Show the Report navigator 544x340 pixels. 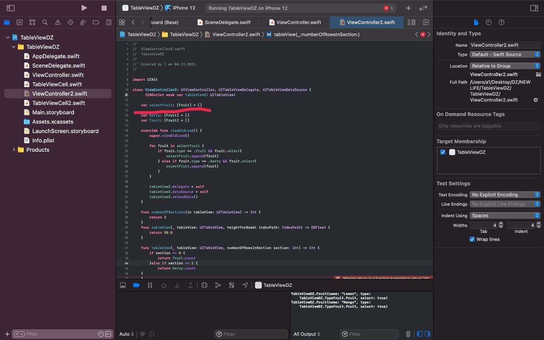click(x=109, y=22)
